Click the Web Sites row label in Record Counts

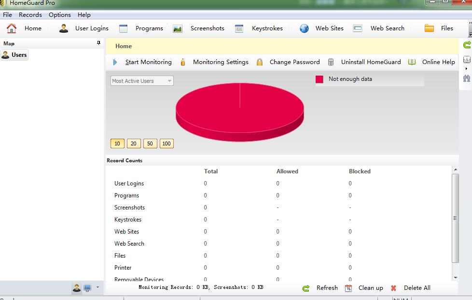(x=127, y=232)
